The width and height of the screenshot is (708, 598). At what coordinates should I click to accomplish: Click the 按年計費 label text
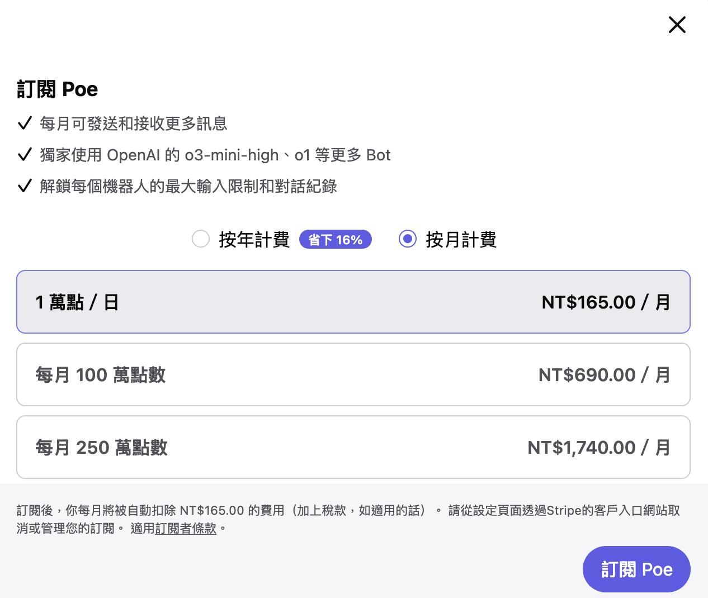click(x=254, y=240)
